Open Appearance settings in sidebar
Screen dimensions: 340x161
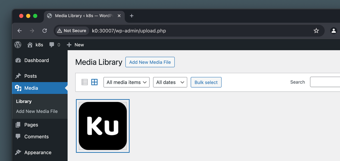click(38, 153)
